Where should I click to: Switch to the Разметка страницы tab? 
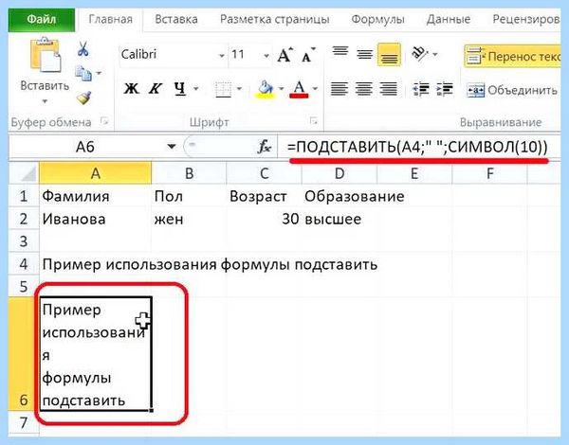coord(275,19)
